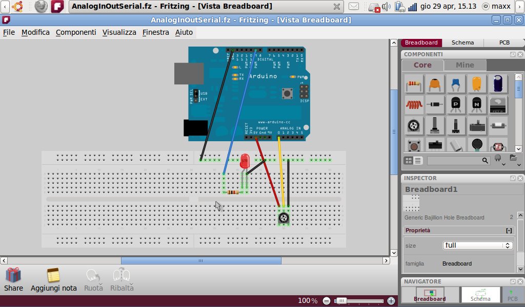Click the Share gift icon
Image resolution: width=525 pixels, height=307 pixels.
click(13, 276)
